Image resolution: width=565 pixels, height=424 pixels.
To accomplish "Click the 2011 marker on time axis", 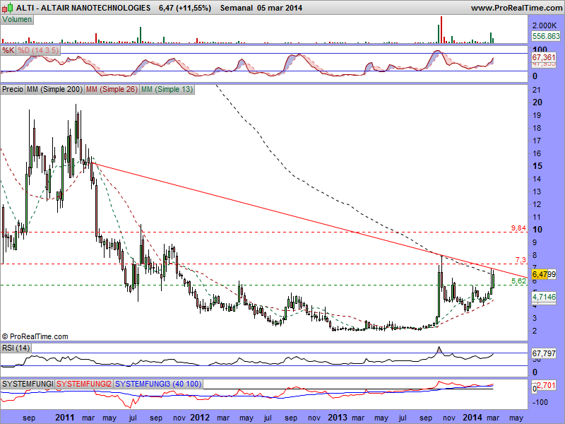I will (65, 418).
